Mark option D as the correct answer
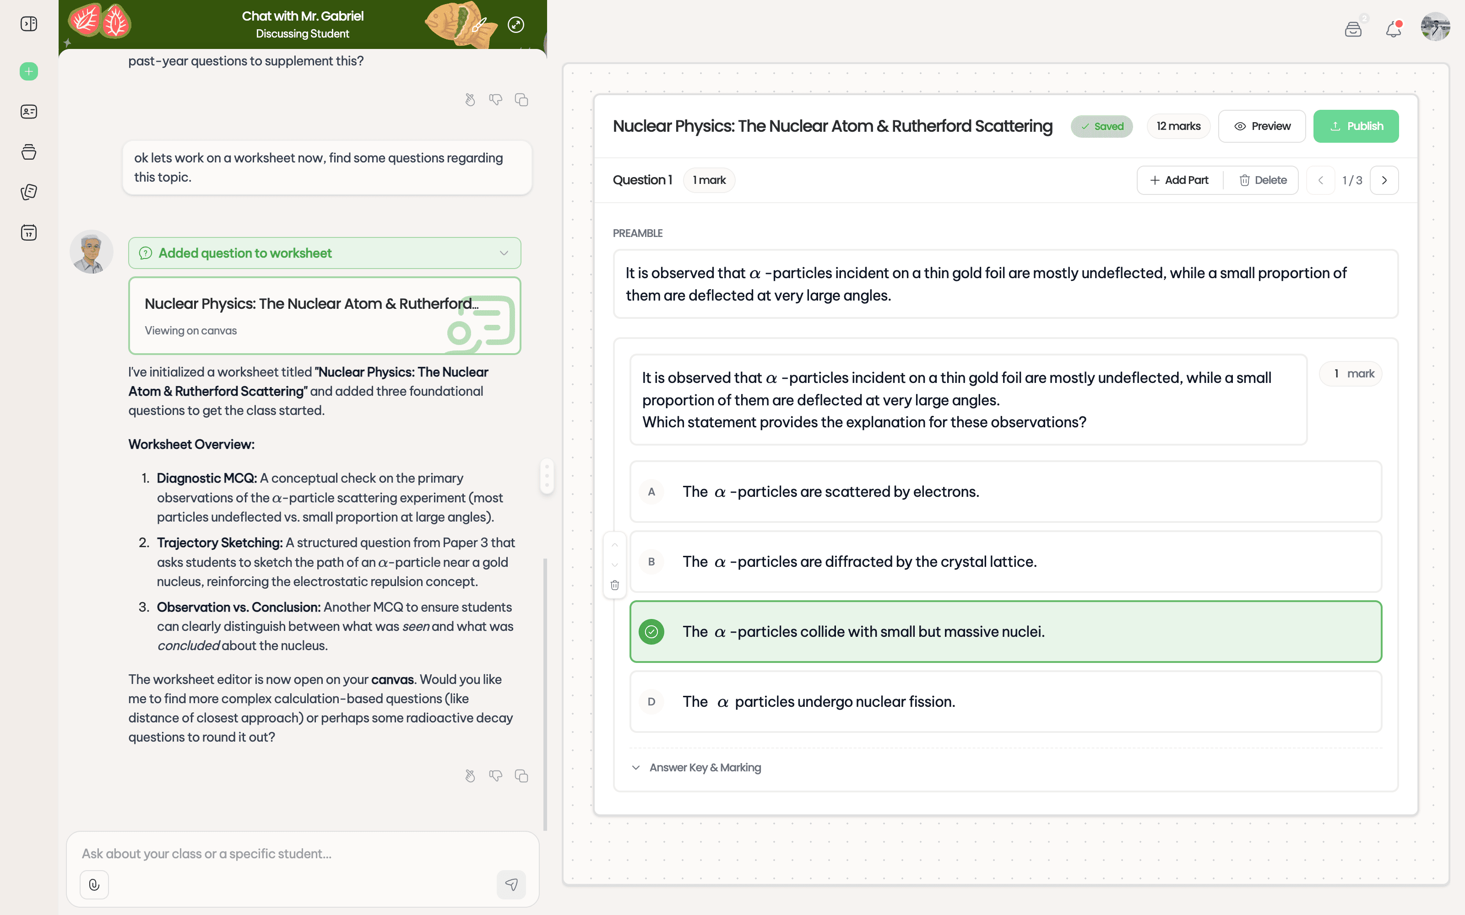This screenshot has height=915, width=1465. coord(651,701)
